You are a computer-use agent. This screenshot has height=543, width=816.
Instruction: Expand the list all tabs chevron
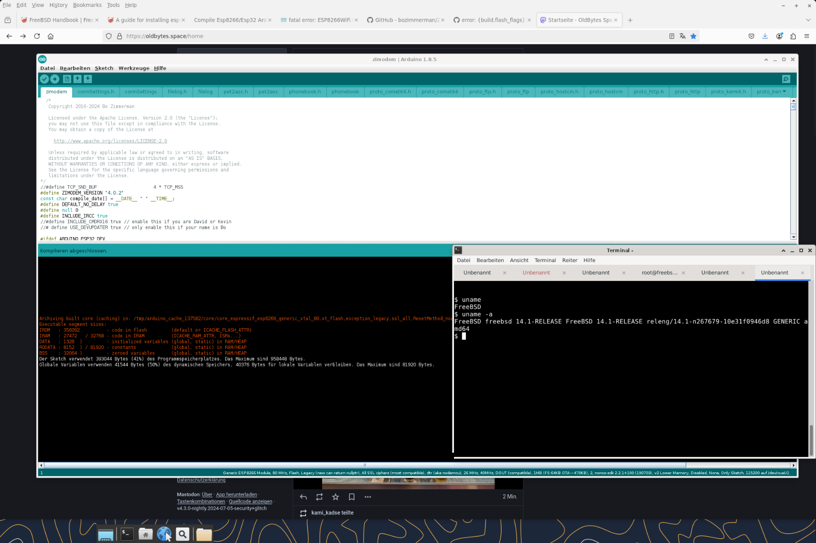click(808, 20)
